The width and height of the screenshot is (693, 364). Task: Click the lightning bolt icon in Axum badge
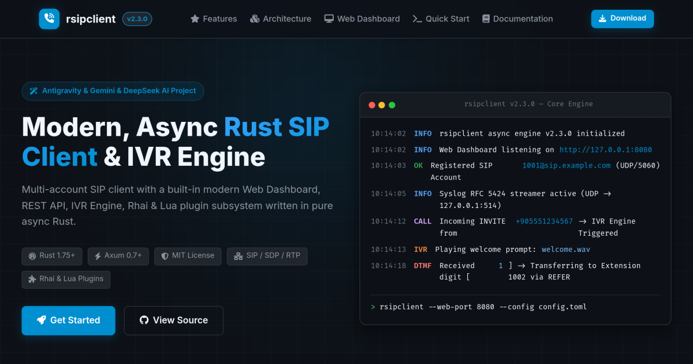pyautogui.click(x=98, y=256)
